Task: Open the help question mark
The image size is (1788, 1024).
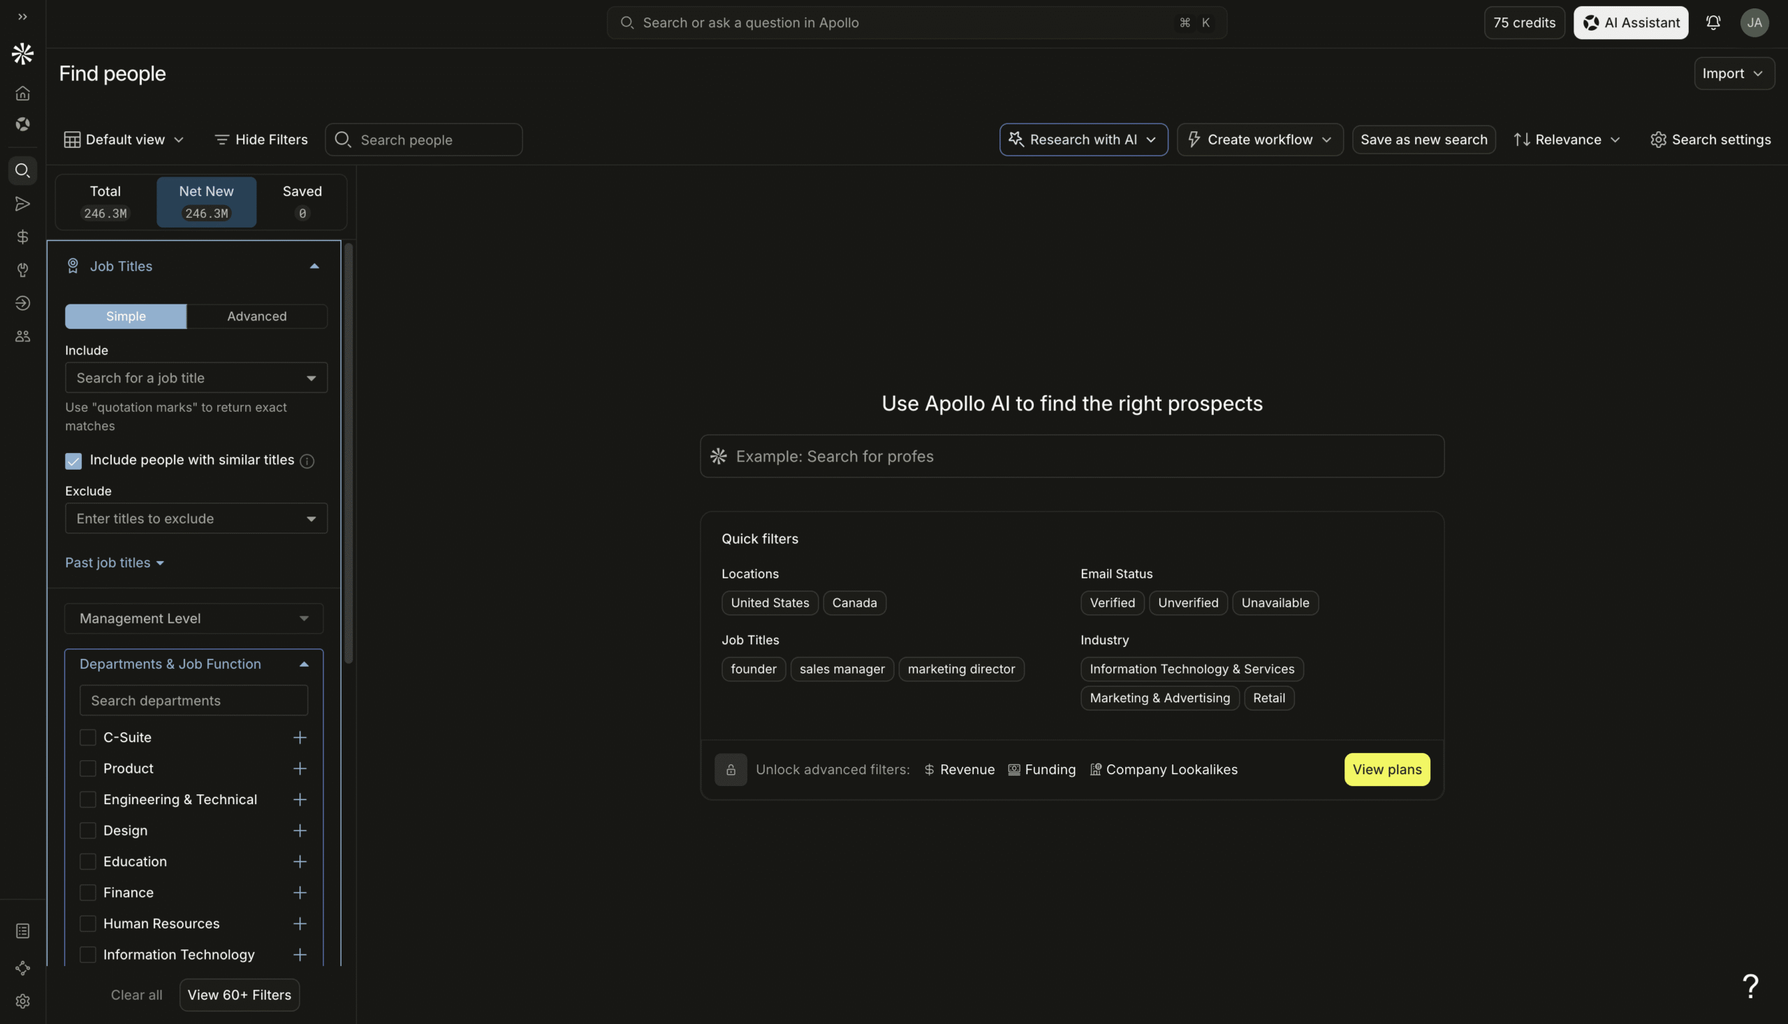Action: (x=1751, y=986)
